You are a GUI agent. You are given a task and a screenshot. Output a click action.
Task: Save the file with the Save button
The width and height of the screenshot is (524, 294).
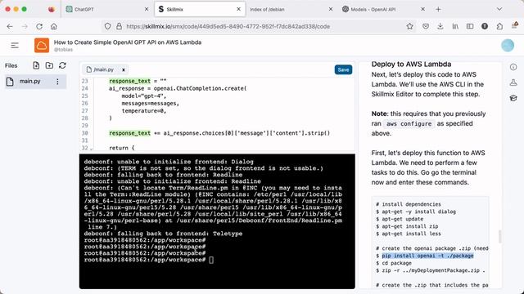point(343,69)
